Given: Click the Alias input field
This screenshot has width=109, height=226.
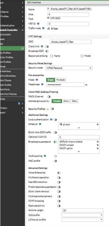Looking at the screenshot, I should [x=68, y=14].
